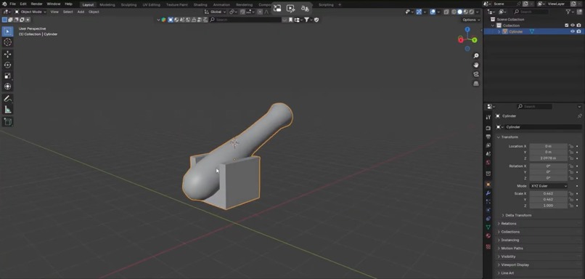585x279 pixels.
Task: Open the Edit menu
Action: point(23,4)
